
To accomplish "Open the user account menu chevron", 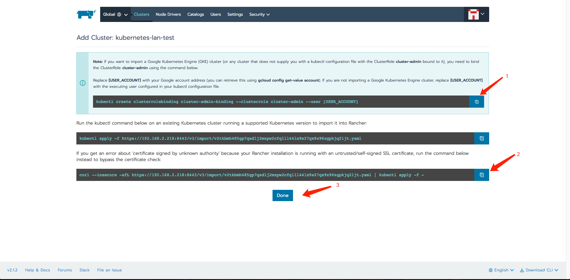I will (483, 14).
